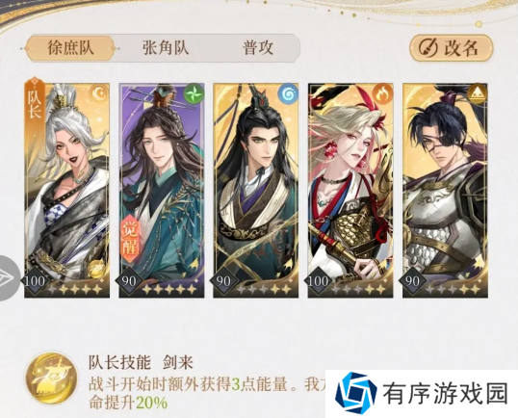Open the golden 剑来 captain skill icon

pyautogui.click(x=52, y=379)
